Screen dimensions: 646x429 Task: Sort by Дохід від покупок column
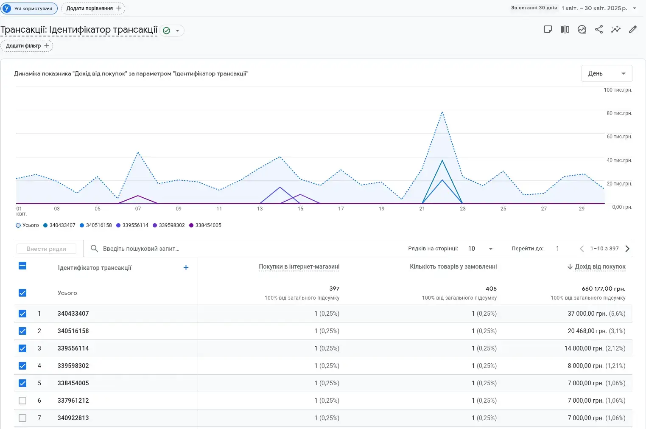[600, 266]
